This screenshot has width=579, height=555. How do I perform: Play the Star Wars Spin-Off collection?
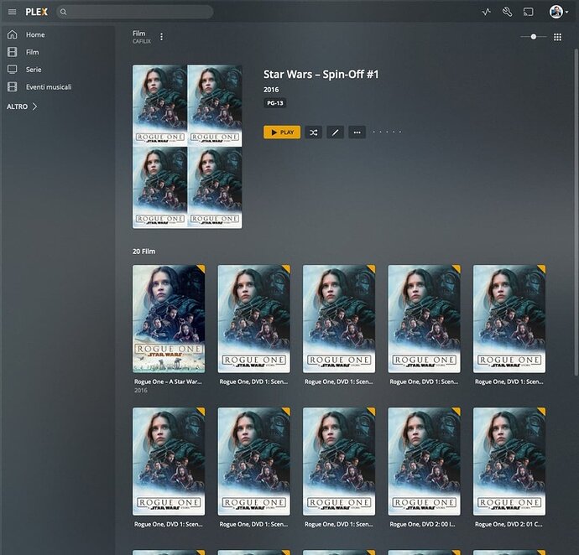click(x=282, y=132)
